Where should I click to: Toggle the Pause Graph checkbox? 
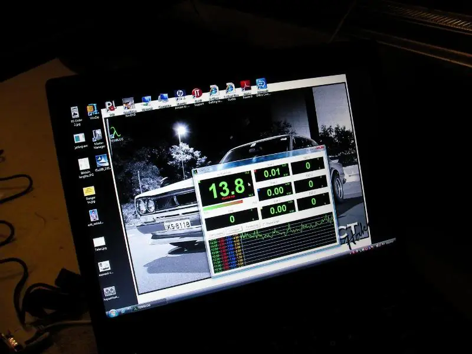tap(264, 224)
